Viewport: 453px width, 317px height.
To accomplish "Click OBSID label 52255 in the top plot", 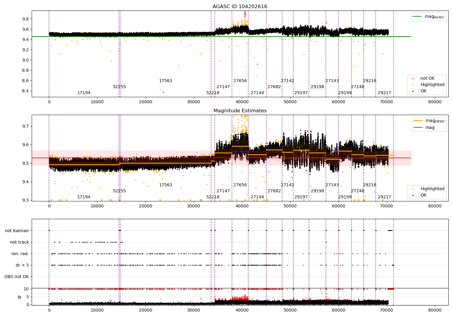I will click(119, 87).
